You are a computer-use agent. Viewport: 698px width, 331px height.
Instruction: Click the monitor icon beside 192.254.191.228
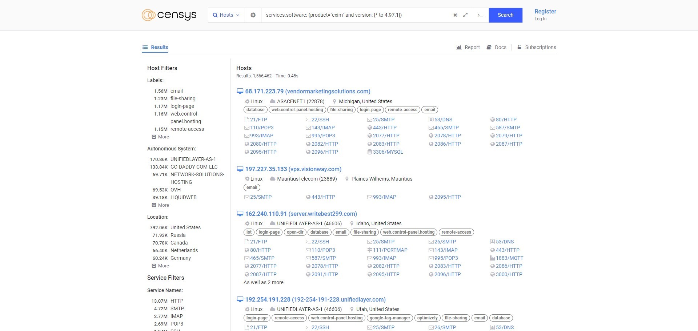(x=240, y=299)
